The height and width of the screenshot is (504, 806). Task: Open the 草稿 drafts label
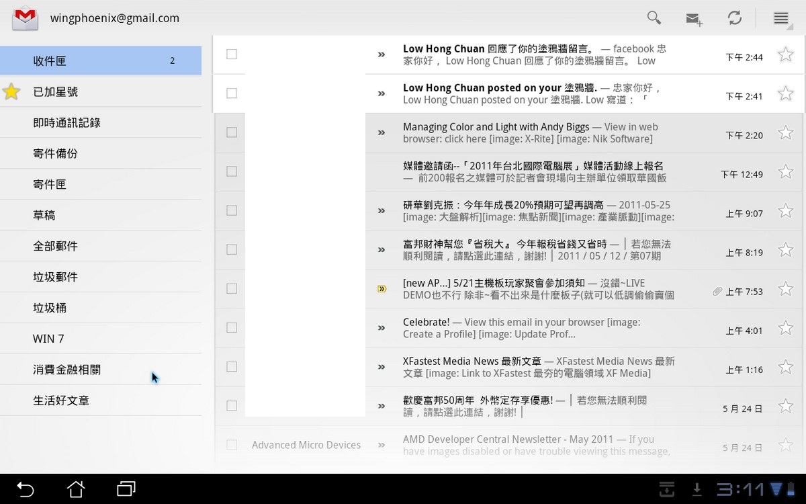101,215
